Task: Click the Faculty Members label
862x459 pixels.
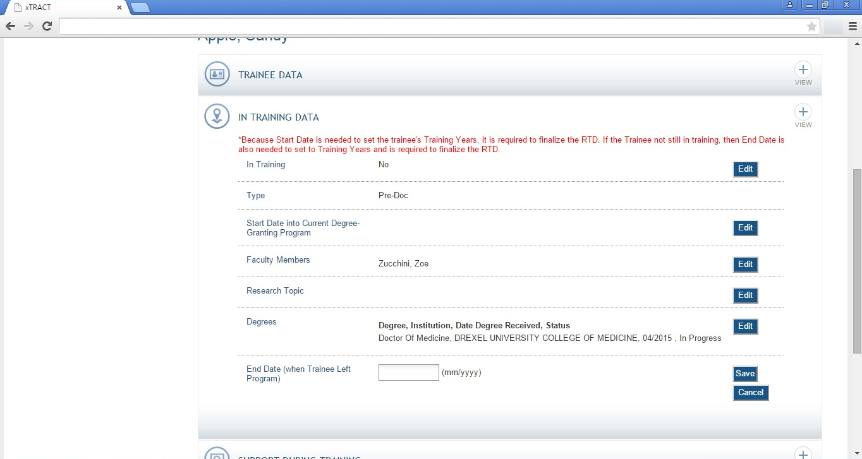Action: [278, 259]
